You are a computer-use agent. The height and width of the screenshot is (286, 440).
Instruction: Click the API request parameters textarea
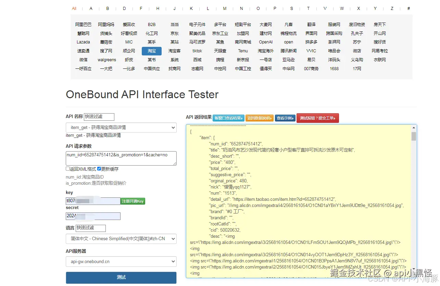pos(121,158)
